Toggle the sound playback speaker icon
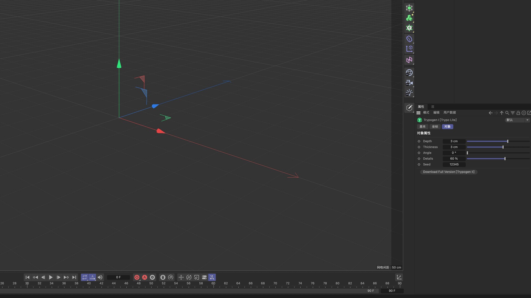531x298 pixels. 100,277
